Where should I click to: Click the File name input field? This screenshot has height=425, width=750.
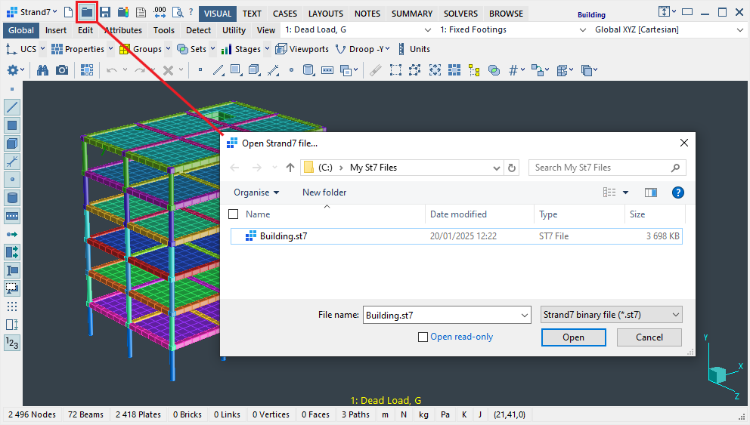[x=447, y=315]
